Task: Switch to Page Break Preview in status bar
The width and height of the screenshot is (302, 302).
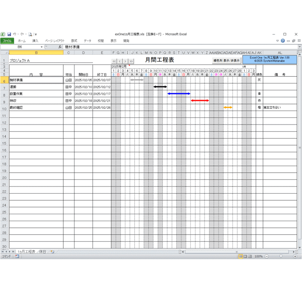Action: pos(250,256)
